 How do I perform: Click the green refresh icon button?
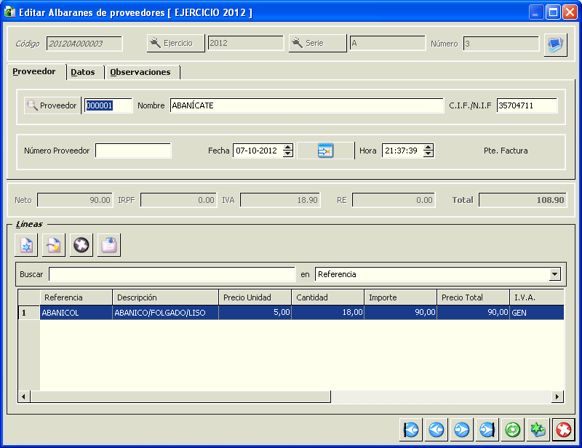513,430
